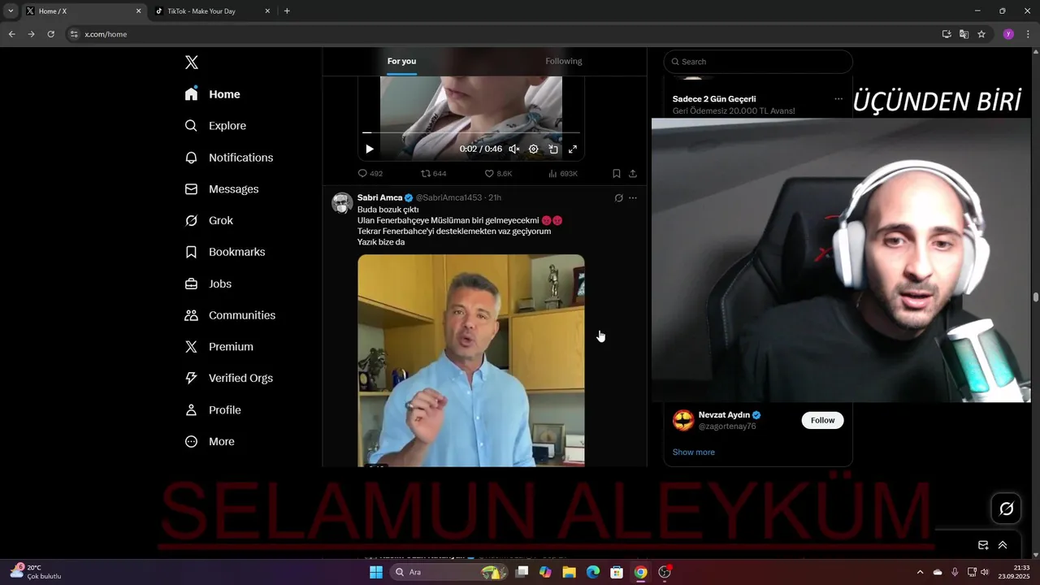
Task: Follow Nevzat Aydın
Action: (822, 420)
